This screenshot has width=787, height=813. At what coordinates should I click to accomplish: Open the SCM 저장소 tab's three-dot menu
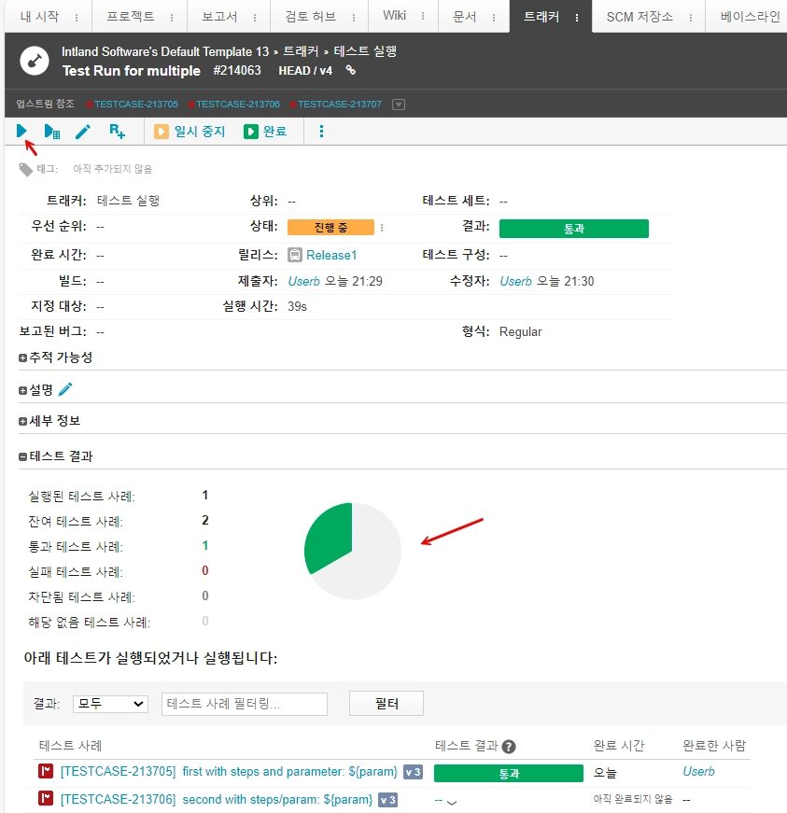[691, 18]
